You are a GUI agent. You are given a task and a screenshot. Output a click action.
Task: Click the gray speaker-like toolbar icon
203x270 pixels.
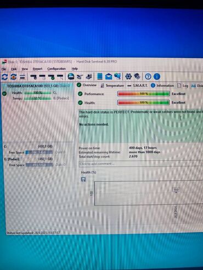[137, 76]
